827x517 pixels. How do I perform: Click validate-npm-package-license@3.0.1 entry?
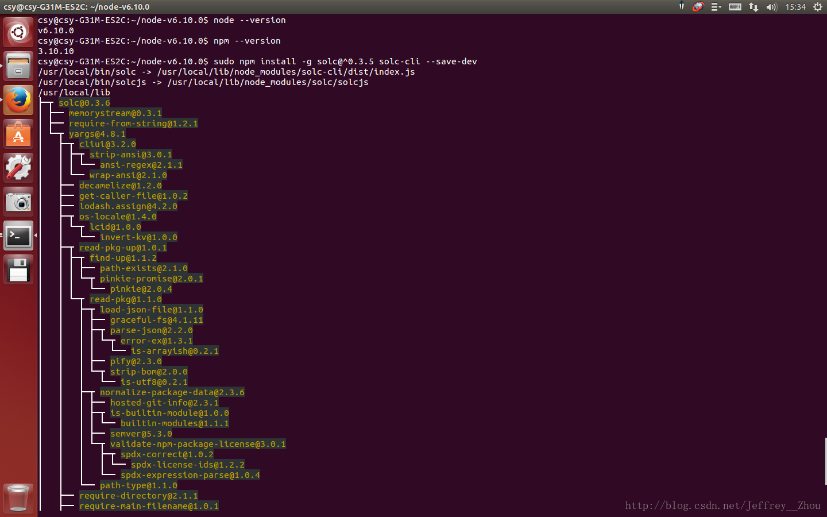pyautogui.click(x=198, y=444)
